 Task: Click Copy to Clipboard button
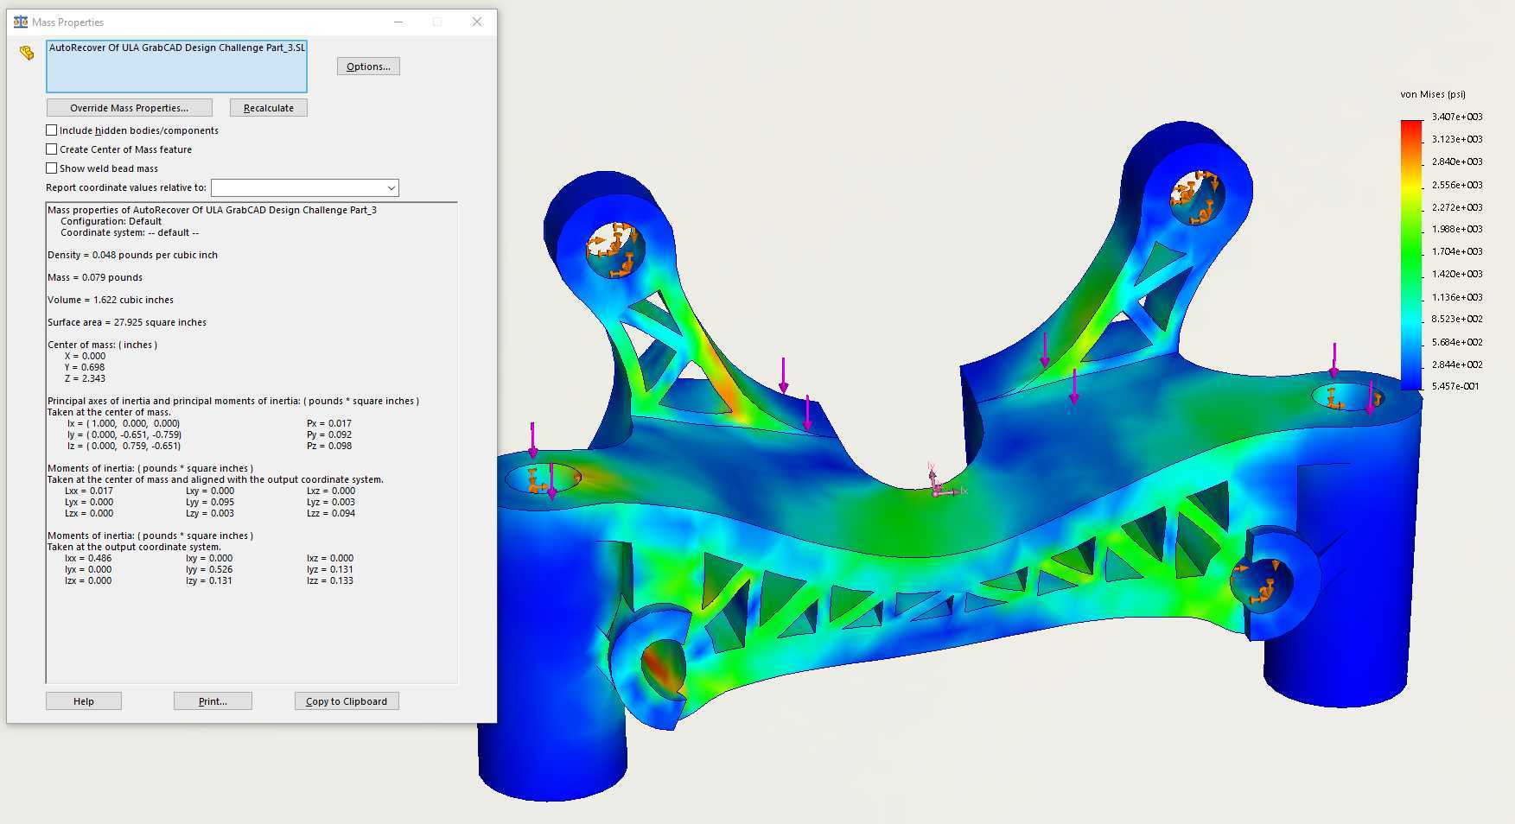point(347,701)
